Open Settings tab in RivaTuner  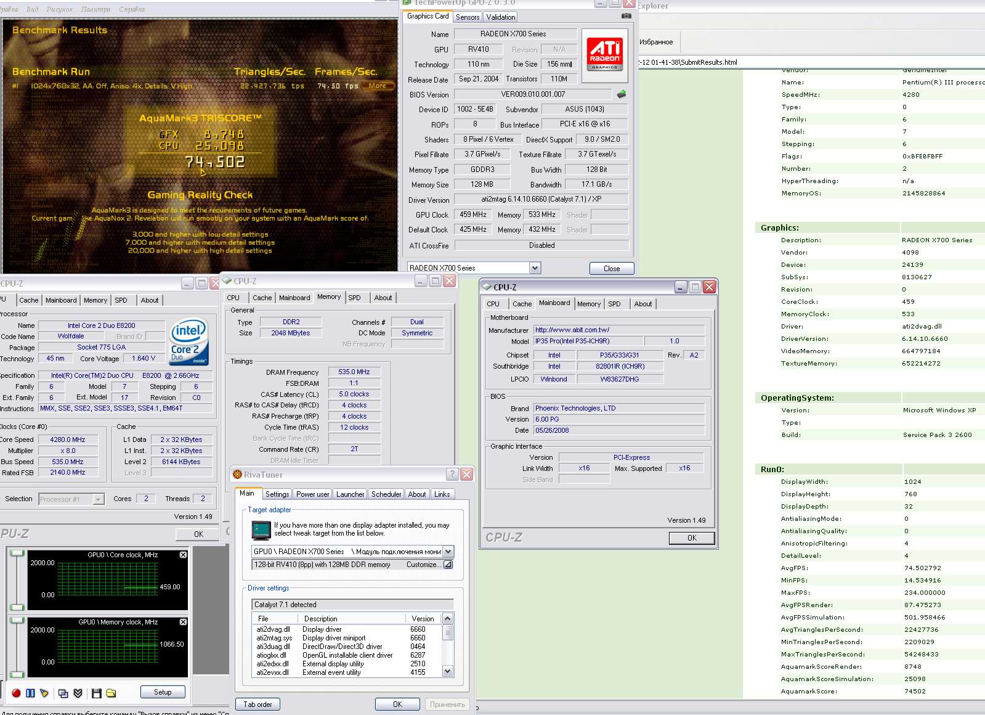(x=277, y=494)
